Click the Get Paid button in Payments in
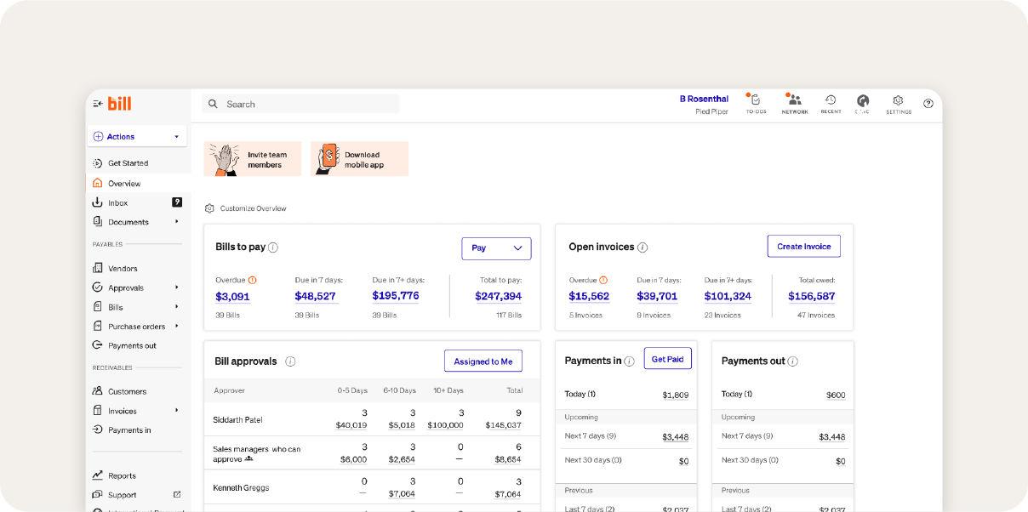1028x512 pixels. pos(667,359)
